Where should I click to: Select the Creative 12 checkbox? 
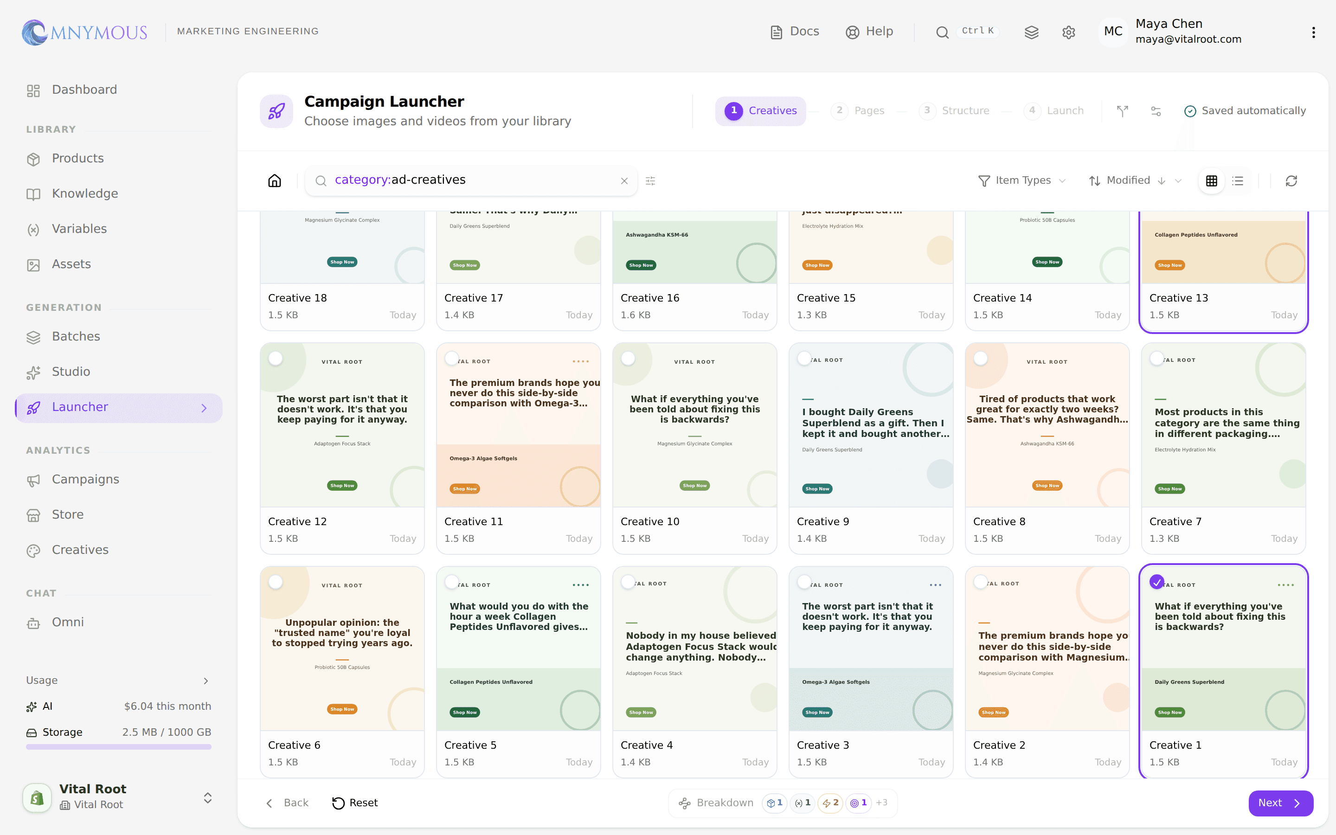pos(276,359)
